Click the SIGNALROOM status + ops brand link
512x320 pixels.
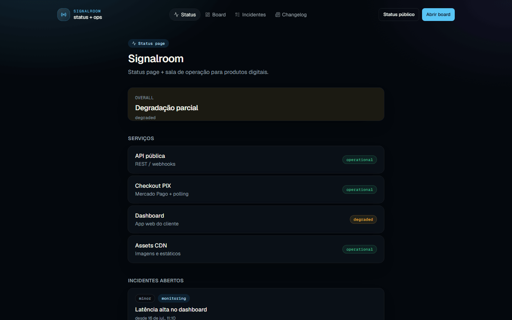80,15
